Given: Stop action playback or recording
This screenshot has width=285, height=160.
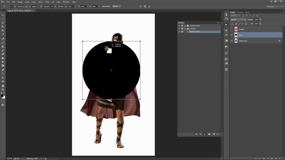Looking at the screenshot, I should pyautogui.click(x=196, y=134).
